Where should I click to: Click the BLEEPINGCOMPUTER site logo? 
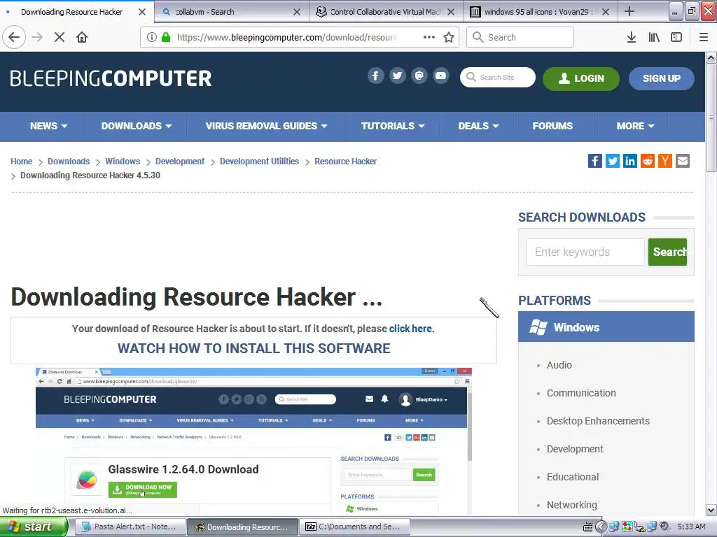pyautogui.click(x=111, y=78)
